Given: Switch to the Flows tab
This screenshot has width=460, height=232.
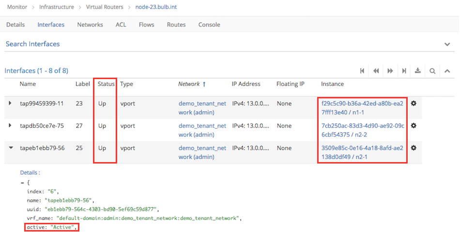Looking at the screenshot, I should [x=146, y=25].
